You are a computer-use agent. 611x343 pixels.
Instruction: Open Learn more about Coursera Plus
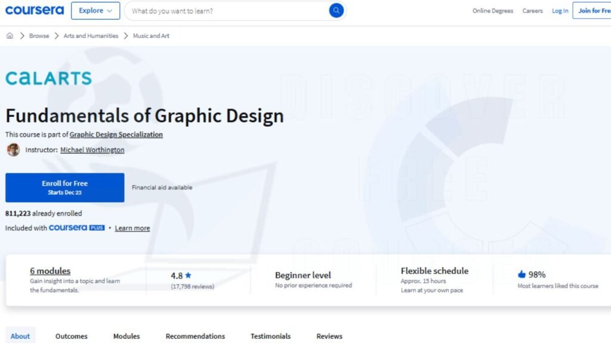(132, 228)
